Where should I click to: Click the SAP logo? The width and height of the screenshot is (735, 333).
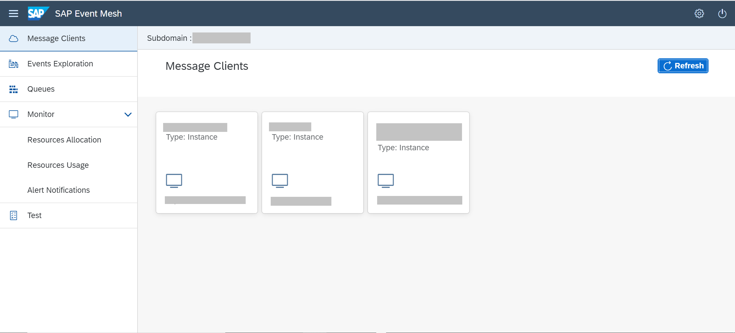pos(38,14)
